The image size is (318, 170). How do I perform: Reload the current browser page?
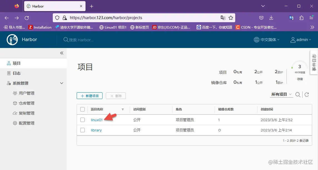[27, 18]
